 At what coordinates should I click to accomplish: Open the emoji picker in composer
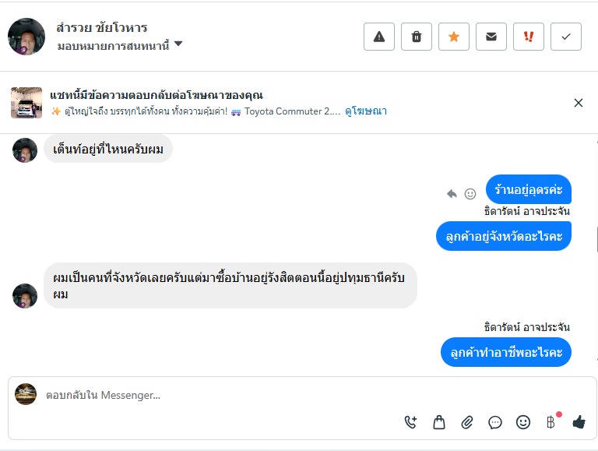(523, 422)
